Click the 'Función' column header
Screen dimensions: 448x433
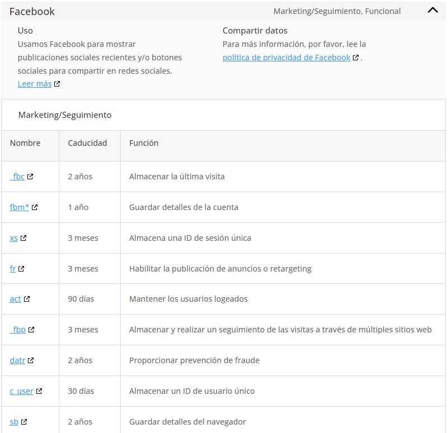point(144,143)
